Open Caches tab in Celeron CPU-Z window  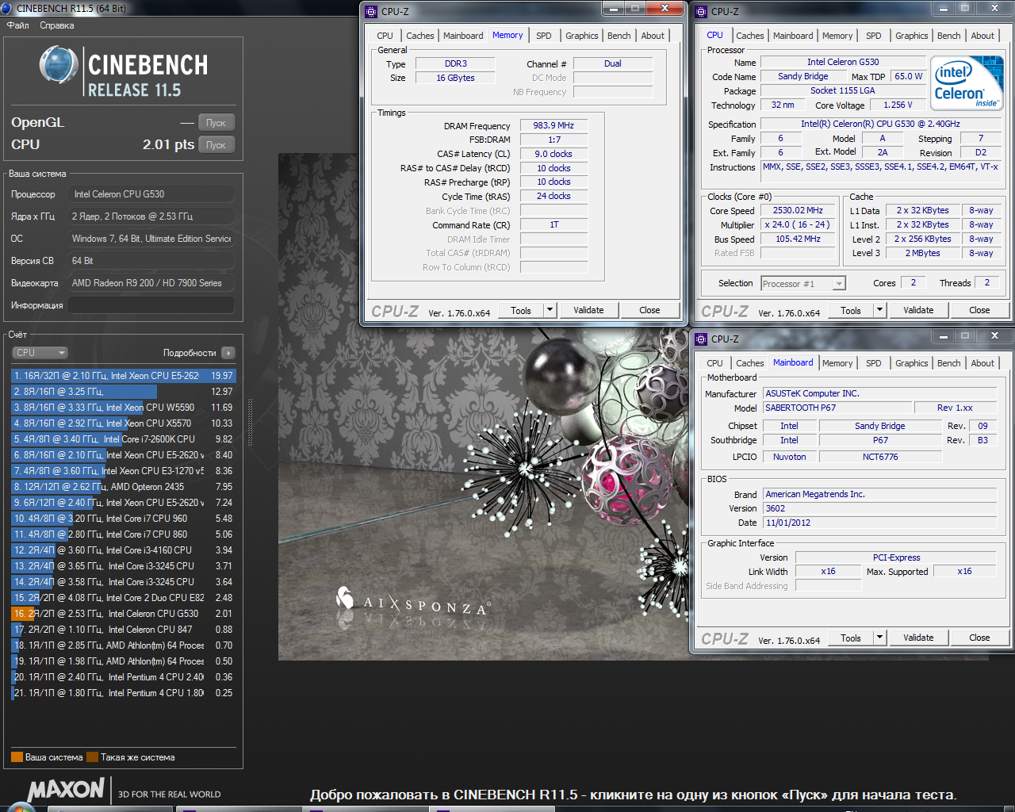(x=750, y=36)
